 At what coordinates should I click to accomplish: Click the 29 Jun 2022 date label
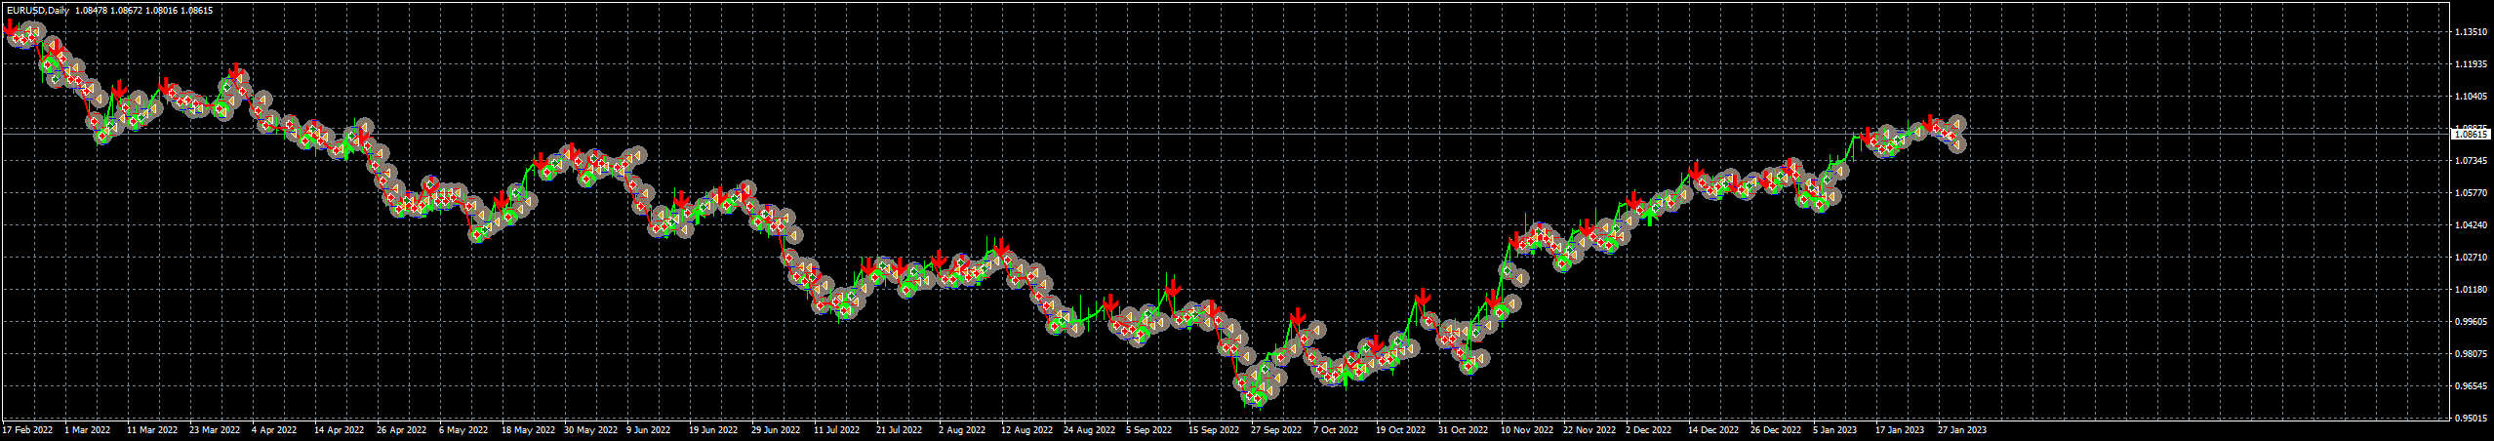tap(776, 429)
